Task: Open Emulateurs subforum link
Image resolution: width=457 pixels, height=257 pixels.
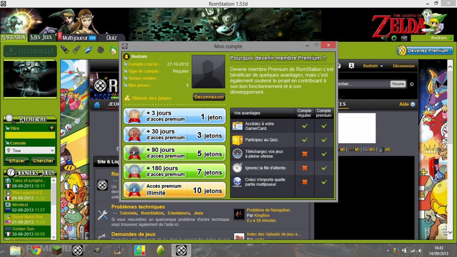Action: [x=179, y=213]
